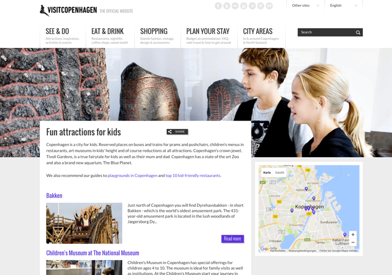
Task: Open the Flickr social icon
Action: (x=235, y=6)
